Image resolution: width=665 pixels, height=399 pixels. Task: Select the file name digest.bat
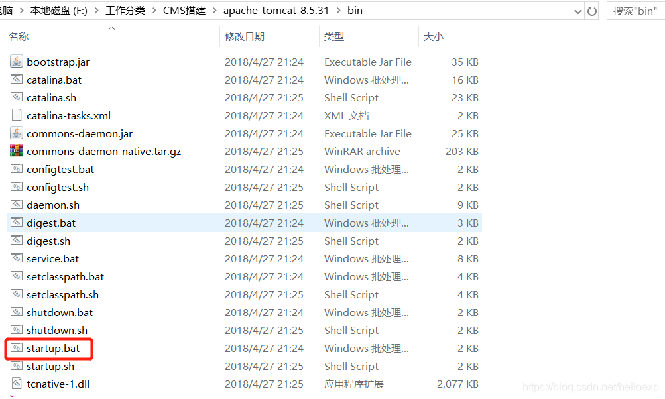click(x=51, y=223)
